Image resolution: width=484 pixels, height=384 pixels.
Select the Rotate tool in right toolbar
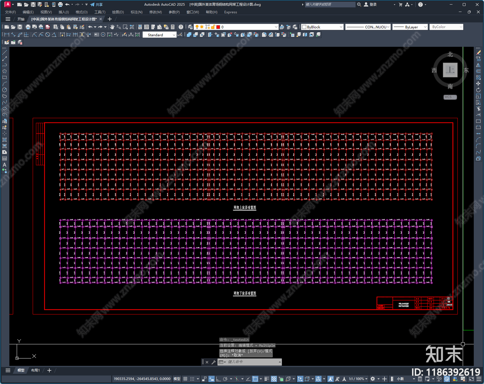tap(478, 90)
